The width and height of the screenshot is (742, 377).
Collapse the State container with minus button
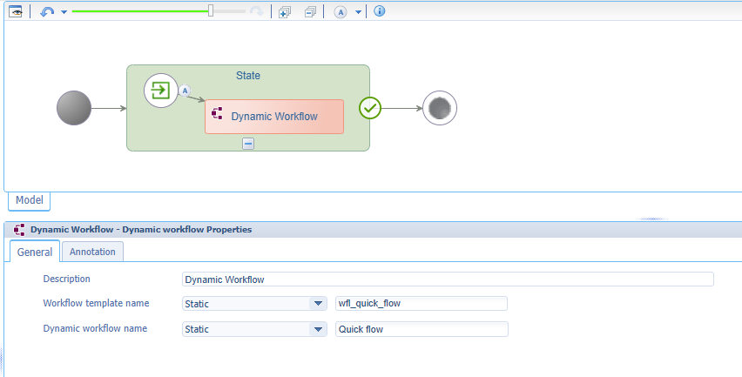[248, 144]
